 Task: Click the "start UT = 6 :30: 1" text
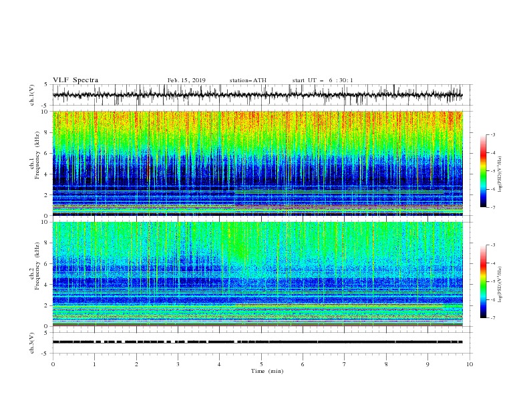pyautogui.click(x=323, y=80)
